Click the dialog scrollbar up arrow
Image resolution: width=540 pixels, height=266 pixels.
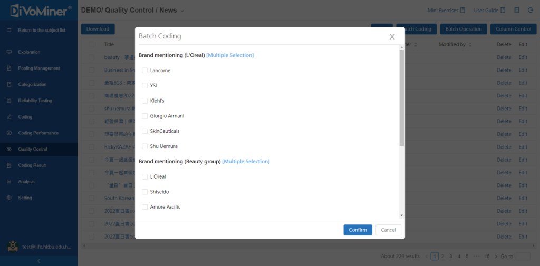[401, 47]
